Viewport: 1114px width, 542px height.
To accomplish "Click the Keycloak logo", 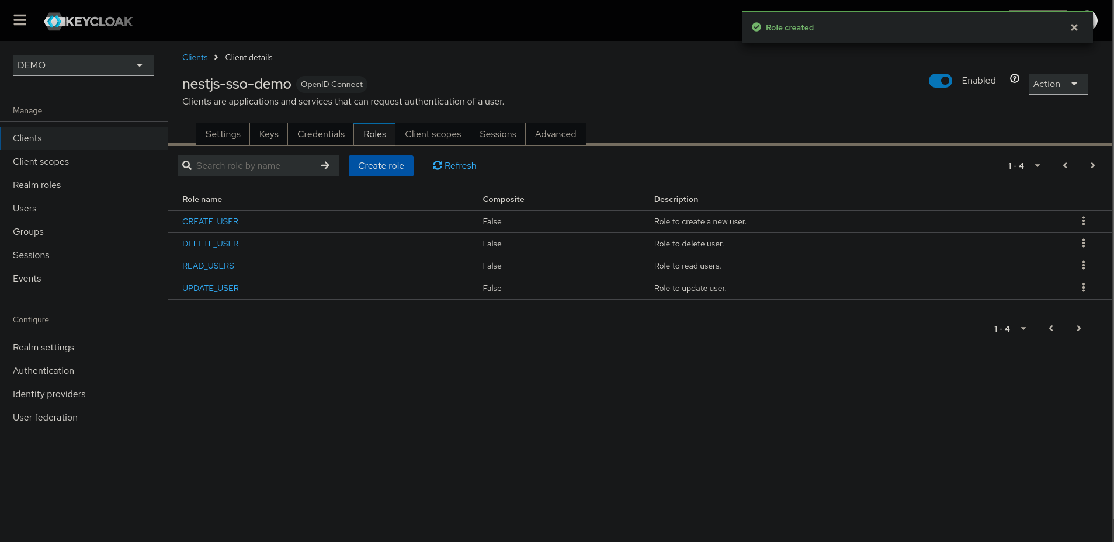I will (x=88, y=22).
